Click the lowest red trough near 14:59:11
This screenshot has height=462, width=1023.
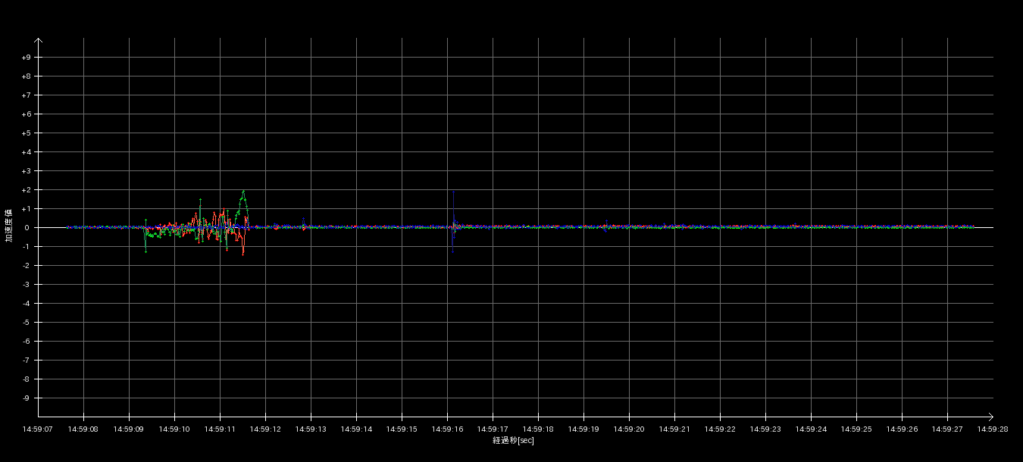point(243,254)
